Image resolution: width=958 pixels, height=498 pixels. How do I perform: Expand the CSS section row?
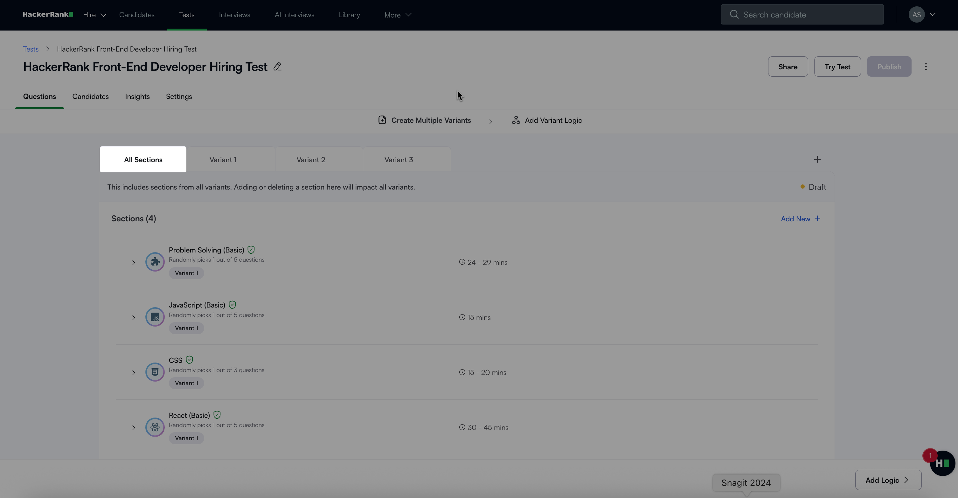coord(134,373)
